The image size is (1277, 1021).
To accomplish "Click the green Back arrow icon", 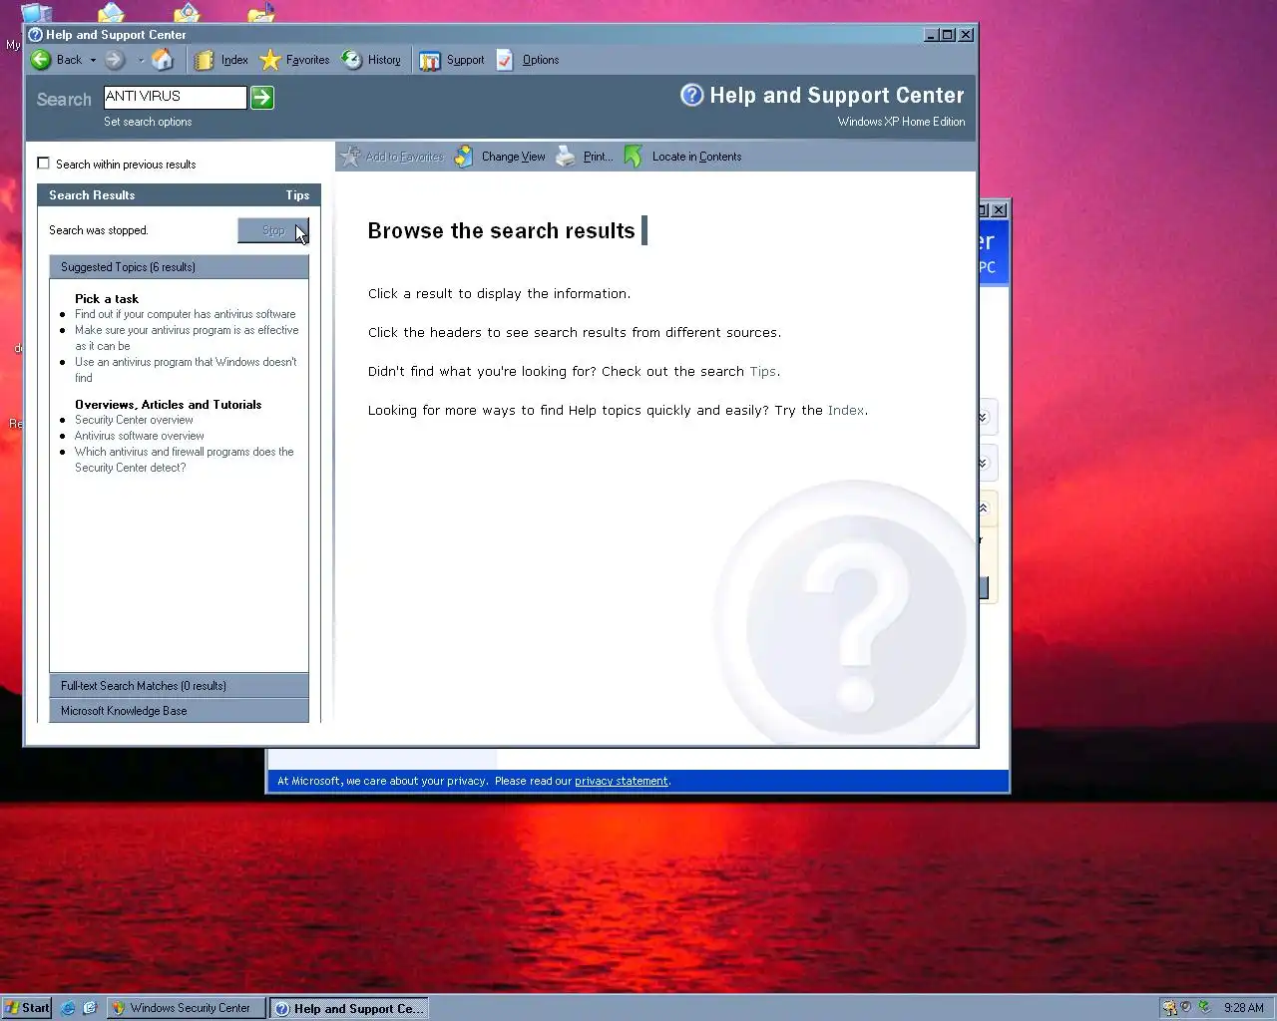I will point(41,60).
